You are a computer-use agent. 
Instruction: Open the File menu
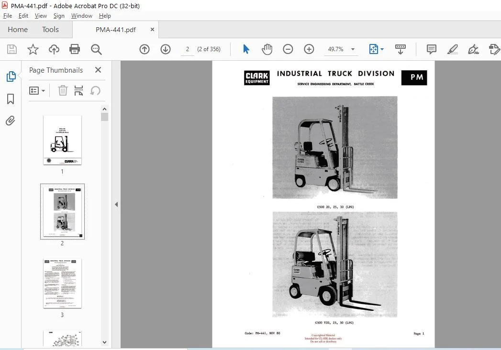pyautogui.click(x=8, y=16)
